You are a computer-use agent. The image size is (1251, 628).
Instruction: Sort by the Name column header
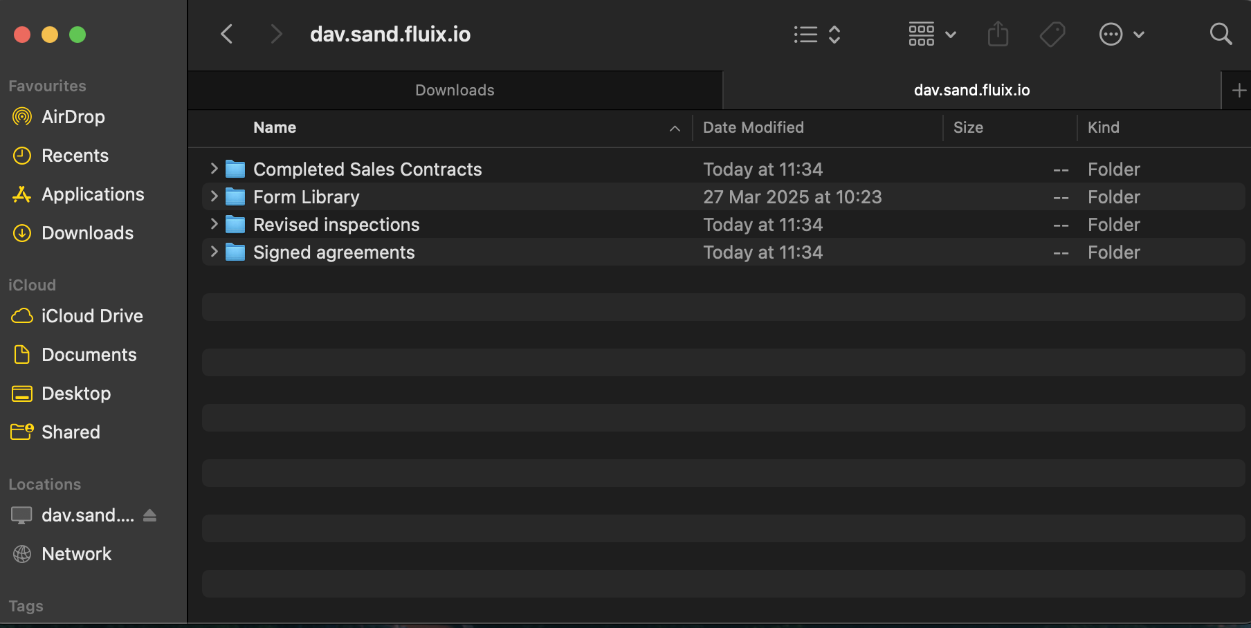tap(275, 127)
